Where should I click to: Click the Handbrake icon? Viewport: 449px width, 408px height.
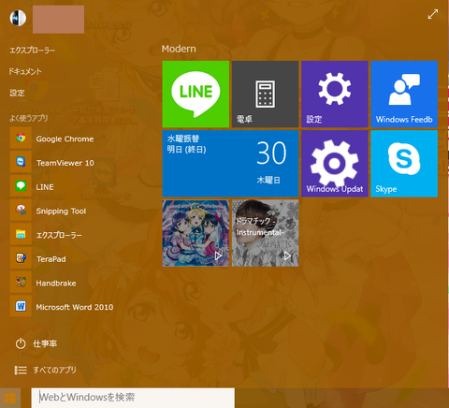21,282
